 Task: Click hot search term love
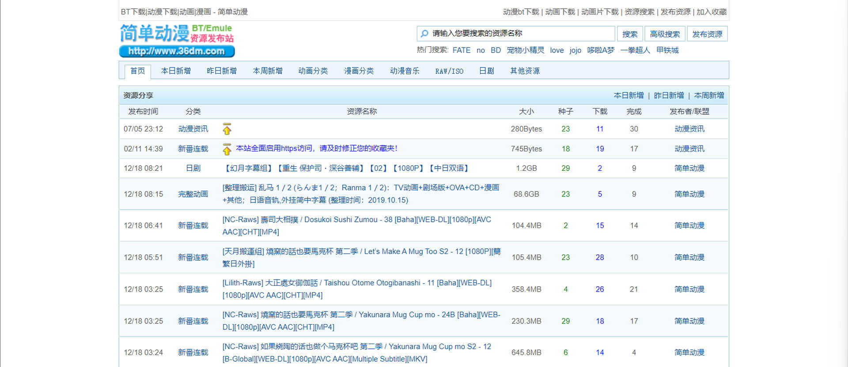(x=556, y=50)
